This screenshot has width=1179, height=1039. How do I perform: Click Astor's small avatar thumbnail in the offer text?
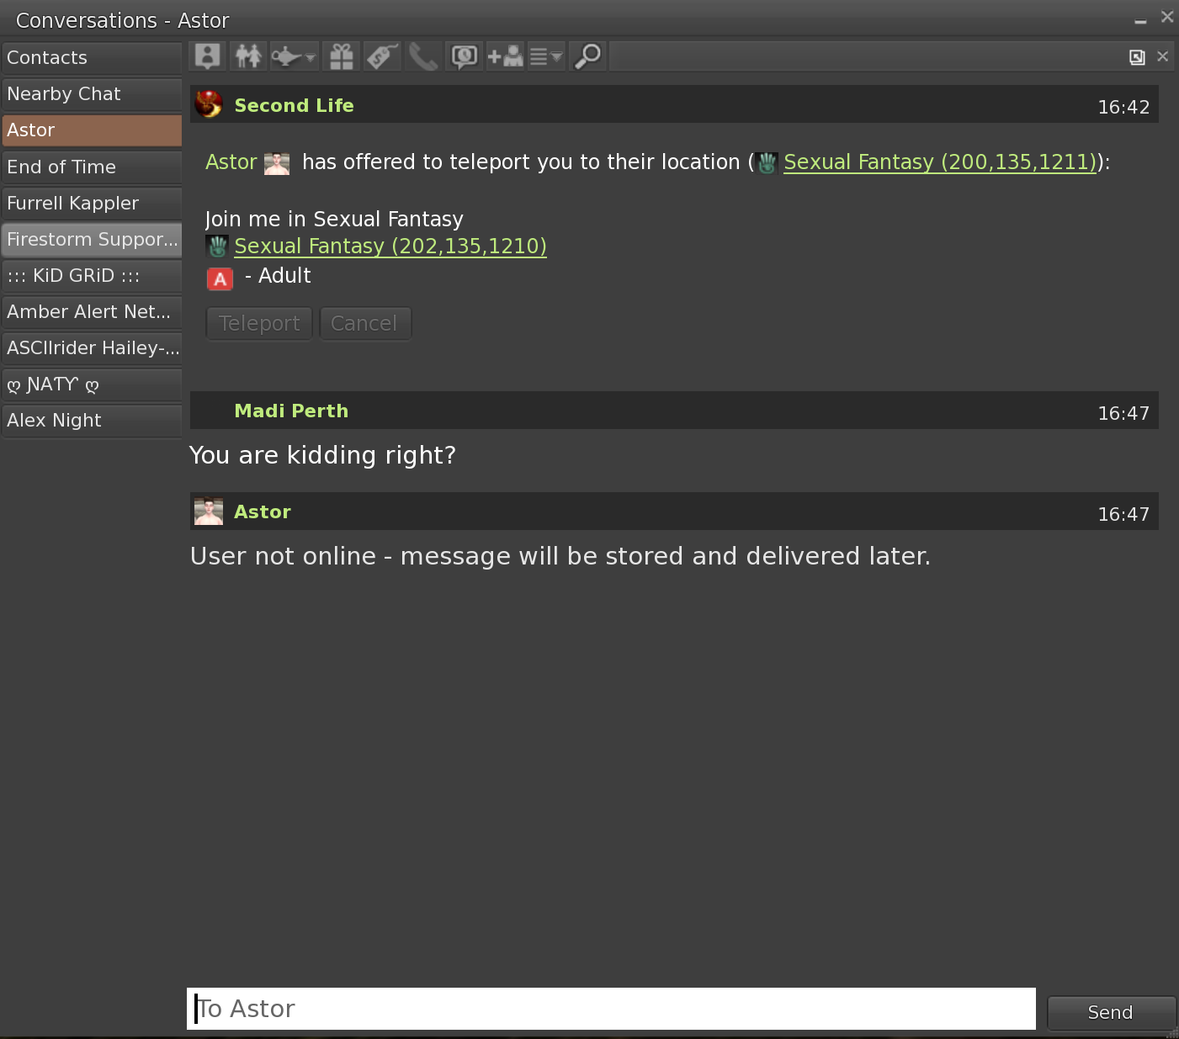pyautogui.click(x=277, y=163)
